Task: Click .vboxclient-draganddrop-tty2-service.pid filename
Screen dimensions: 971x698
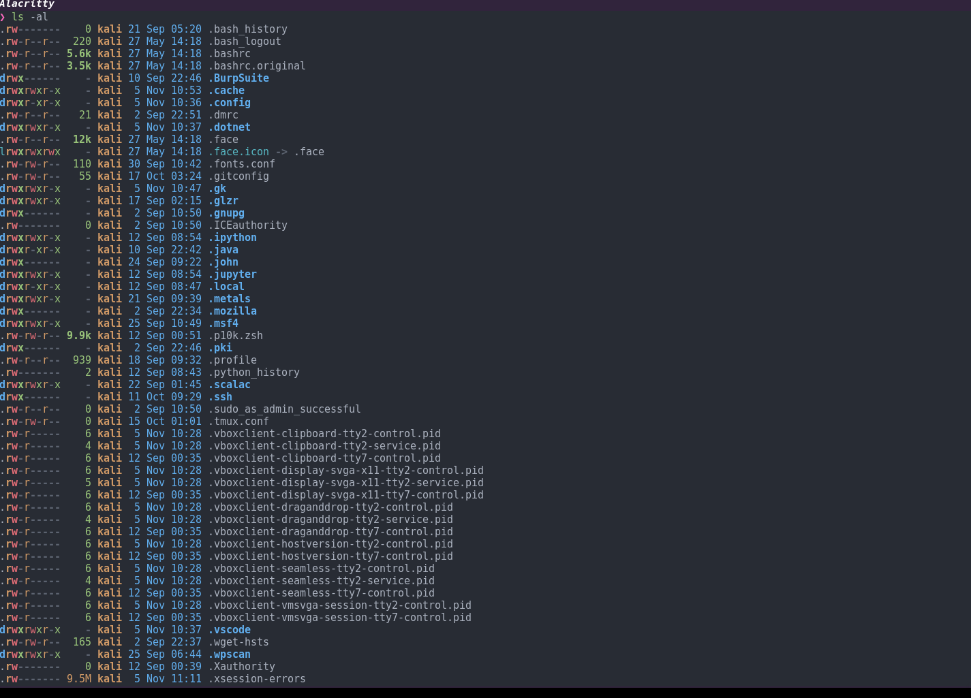Action: [x=330, y=520]
